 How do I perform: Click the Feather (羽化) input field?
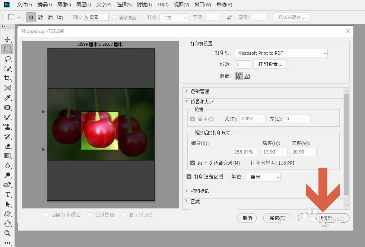point(97,17)
